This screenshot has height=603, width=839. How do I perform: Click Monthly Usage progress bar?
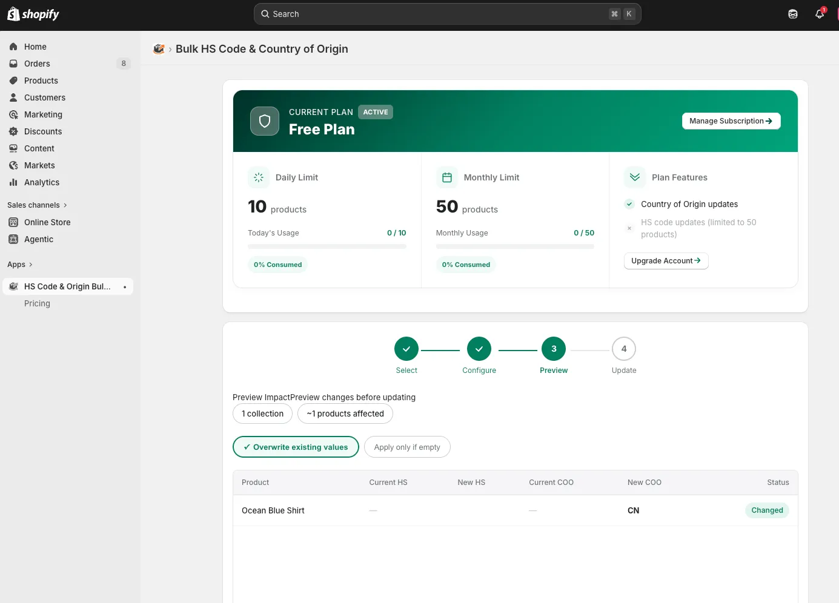click(515, 246)
